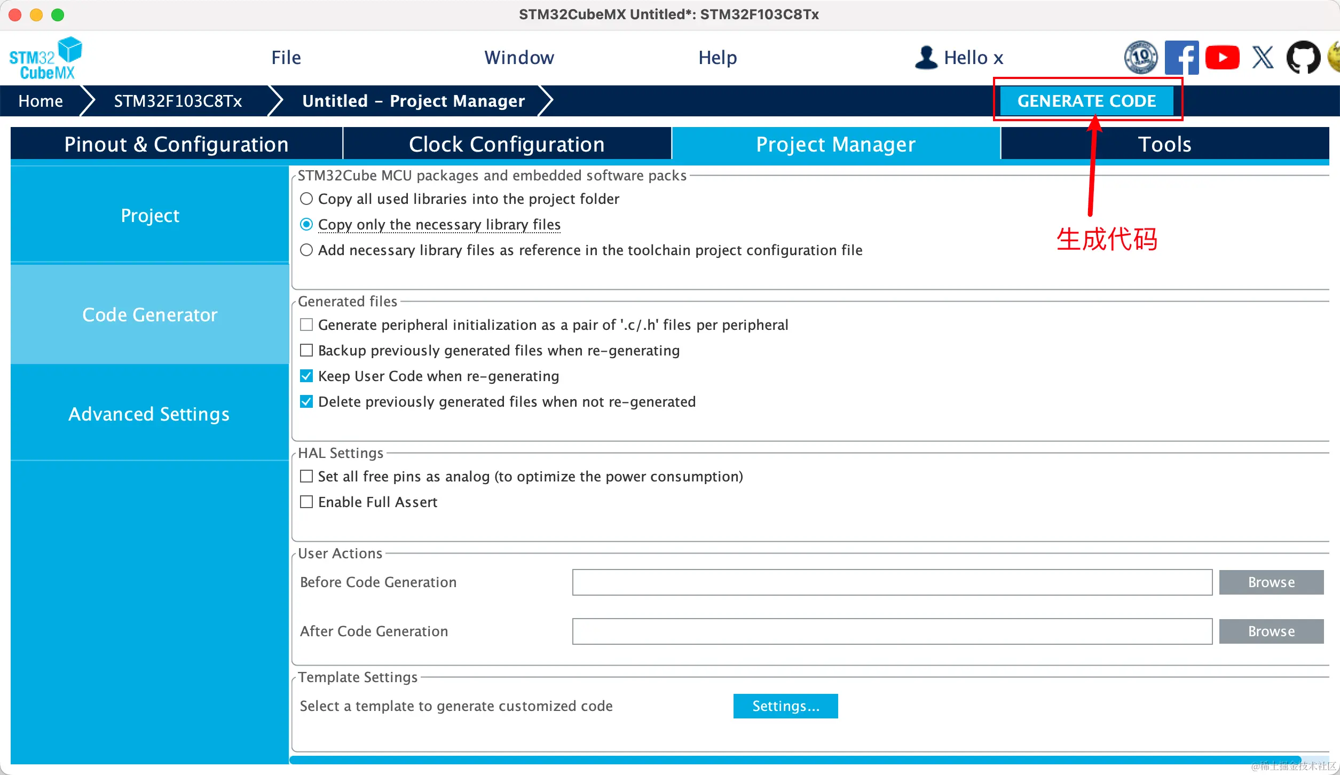Enable Set all free pins as analog

(306, 476)
